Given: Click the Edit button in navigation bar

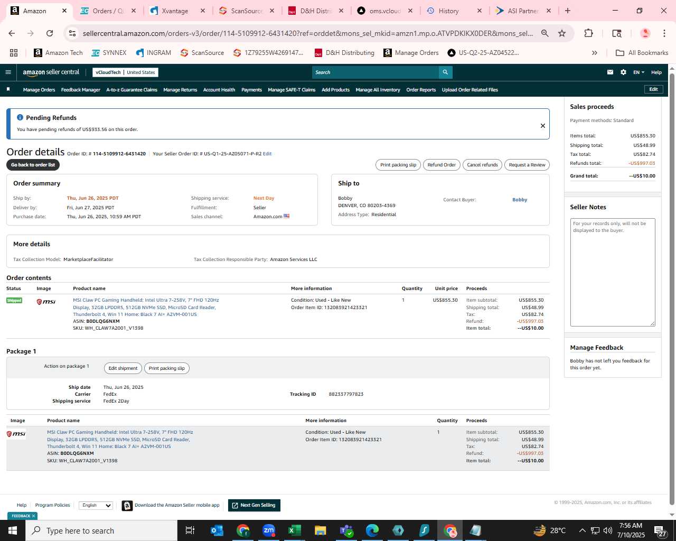Looking at the screenshot, I should point(653,89).
